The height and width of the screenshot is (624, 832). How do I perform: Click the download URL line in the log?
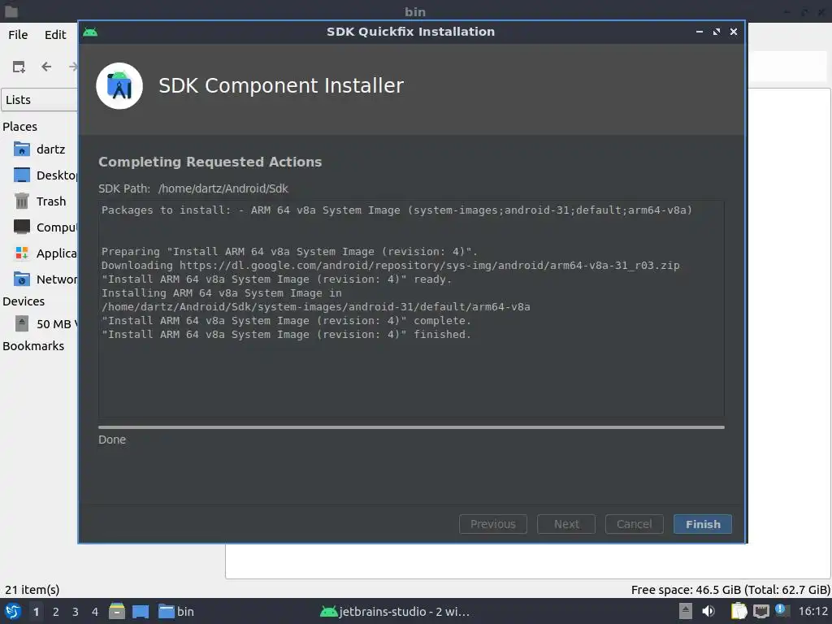click(390, 266)
